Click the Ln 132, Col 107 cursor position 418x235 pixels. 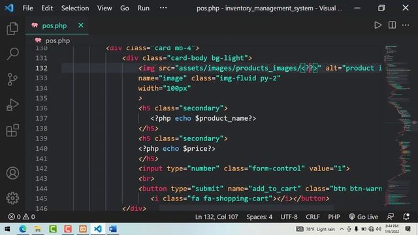216,217
